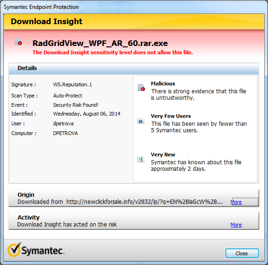Select signature value WS.Reputation.1
Screen dimensions: 268x265
(72, 84)
